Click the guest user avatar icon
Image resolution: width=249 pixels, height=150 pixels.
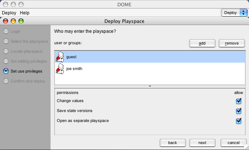tap(60, 57)
